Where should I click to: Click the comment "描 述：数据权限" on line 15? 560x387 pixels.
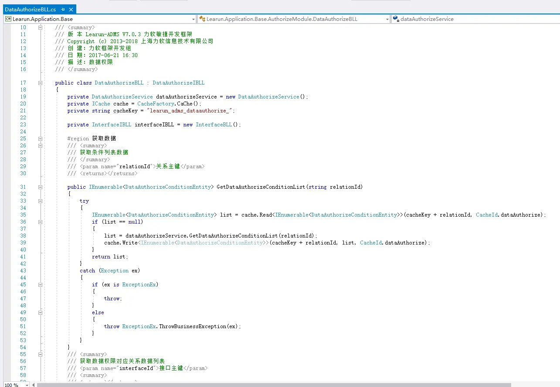(90, 62)
